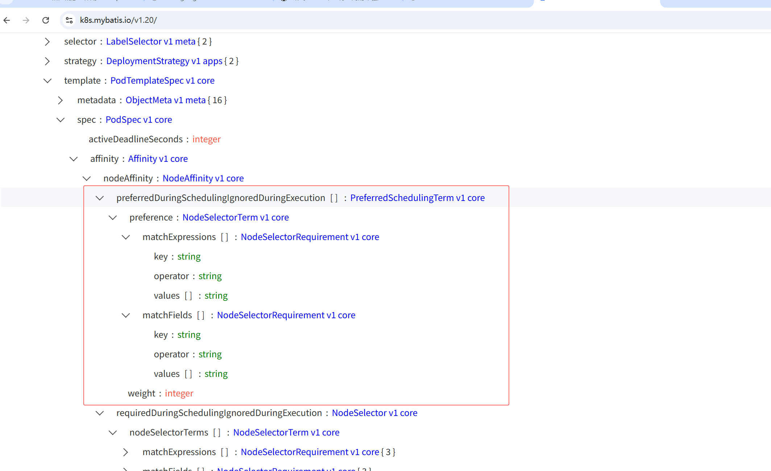Image resolution: width=771 pixels, height=471 pixels.
Task: Collapse nodeAffinity tree node
Action: (x=87, y=178)
